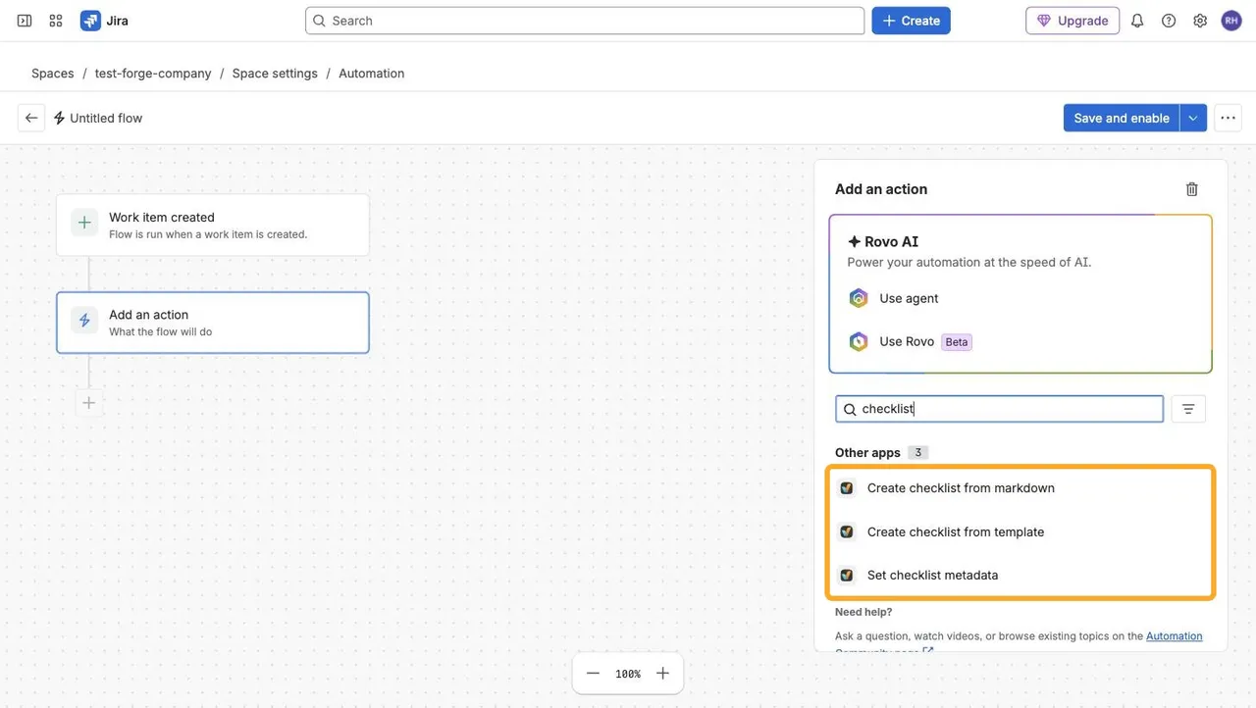Click the Work item created plus icon
The width and height of the screenshot is (1256, 708).
coord(84,223)
